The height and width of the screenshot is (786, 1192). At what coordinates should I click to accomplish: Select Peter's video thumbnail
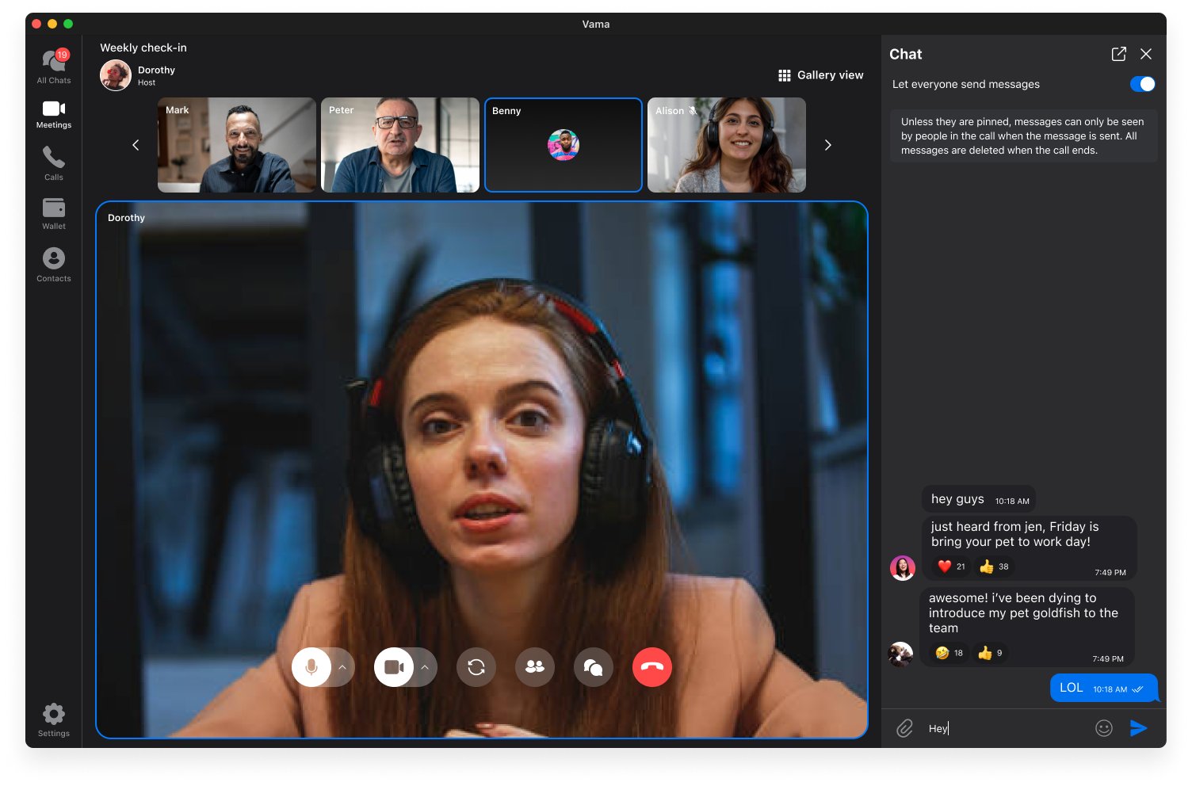[400, 145]
